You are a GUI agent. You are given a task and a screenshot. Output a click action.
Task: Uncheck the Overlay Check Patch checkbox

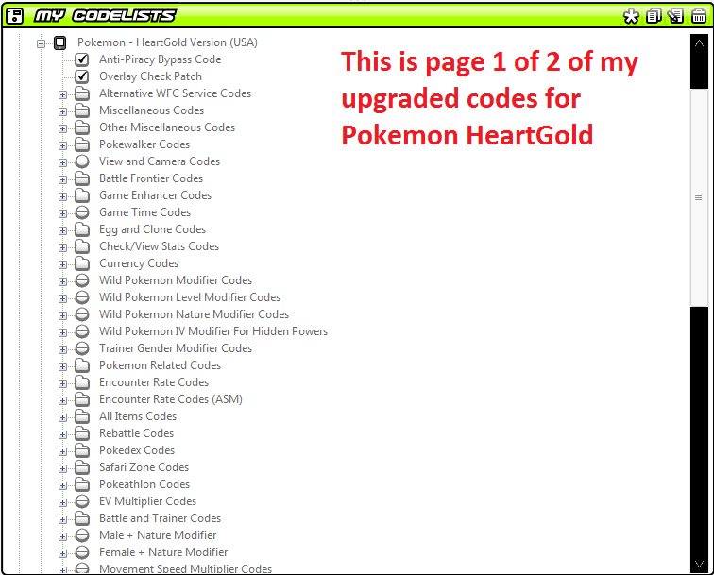click(x=82, y=76)
